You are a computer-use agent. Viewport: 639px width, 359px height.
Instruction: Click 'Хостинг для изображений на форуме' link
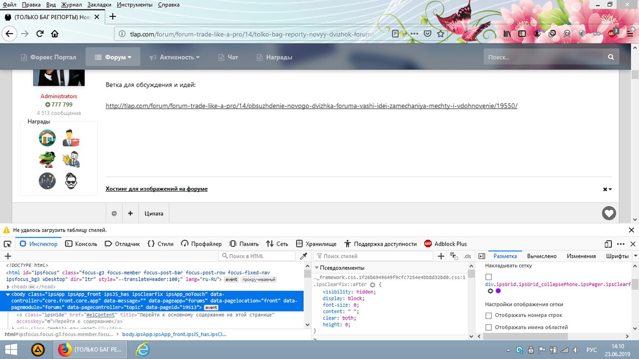tap(157, 189)
